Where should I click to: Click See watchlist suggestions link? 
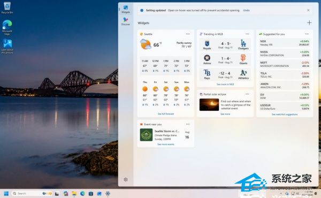[285, 115]
